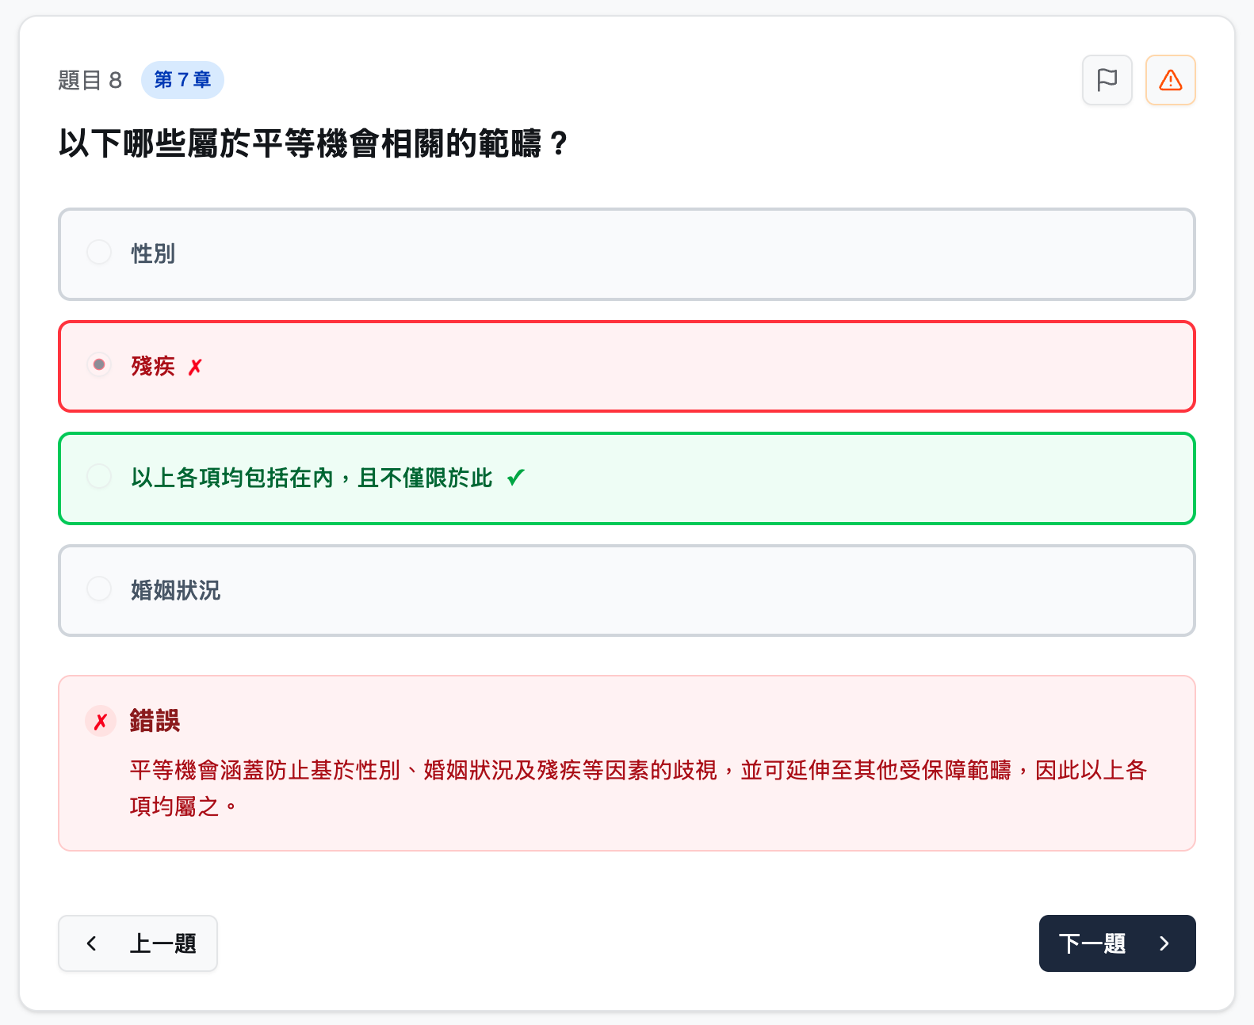1254x1025 pixels.
Task: Click the 錯誤 heading in the feedback box
Action: [x=155, y=721]
